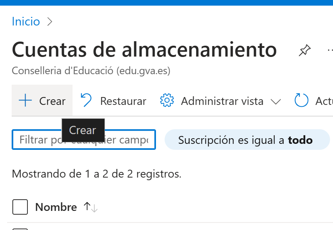Sort by the Nombre column header

(x=56, y=207)
